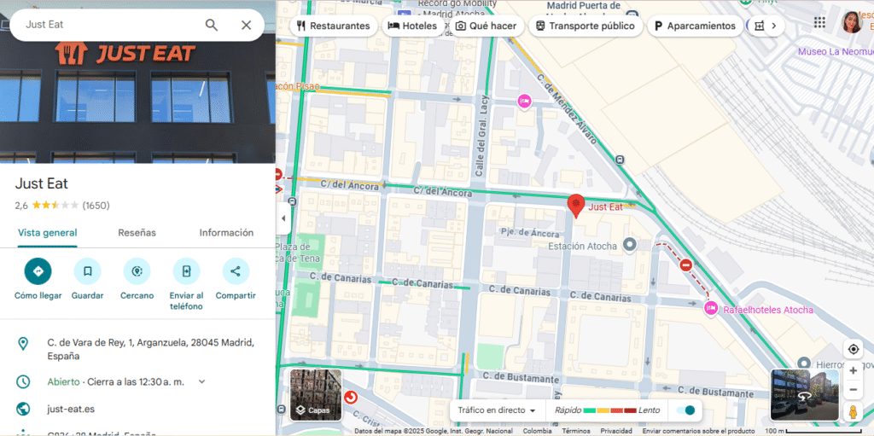The width and height of the screenshot is (874, 436).
Task: Zoom in on the map
Action: 854,371
